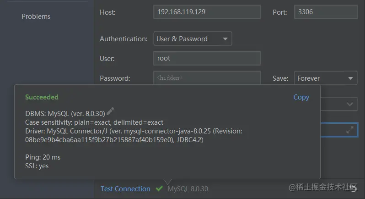Click the revert arrow icon at bottom right
Viewport: 365px width, 199px height.
click(353, 189)
